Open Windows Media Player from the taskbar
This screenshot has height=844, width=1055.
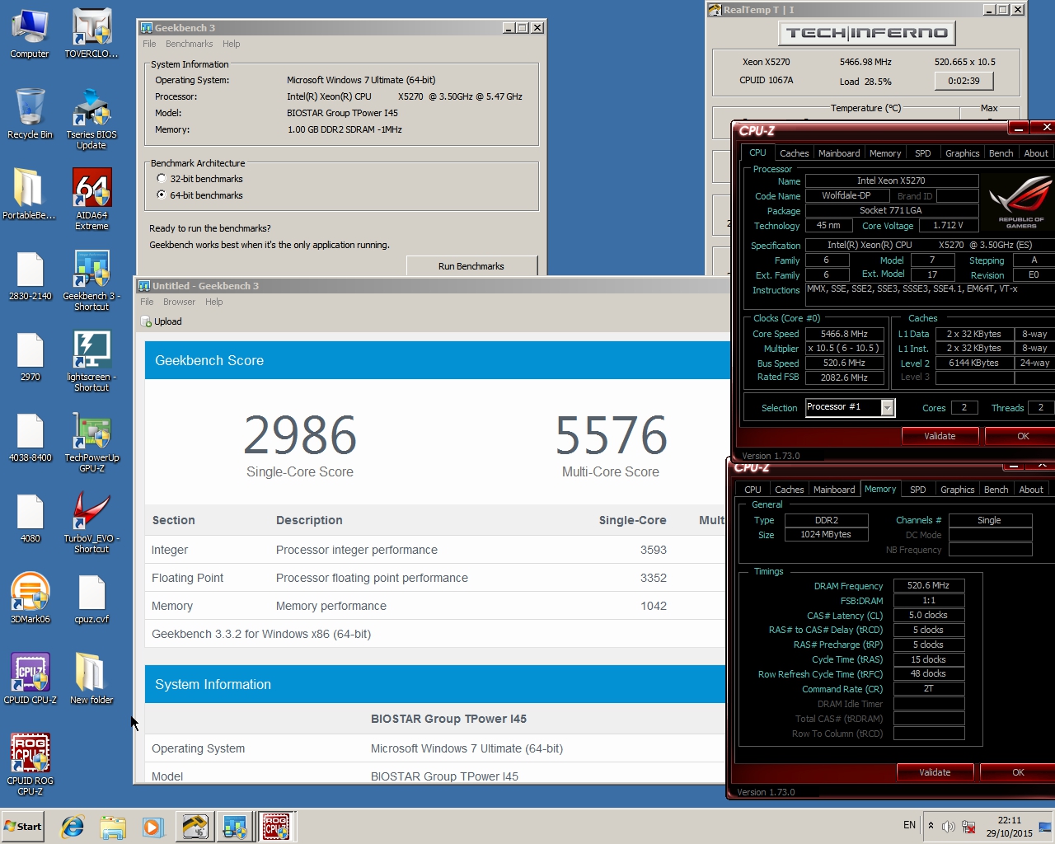[x=153, y=827]
